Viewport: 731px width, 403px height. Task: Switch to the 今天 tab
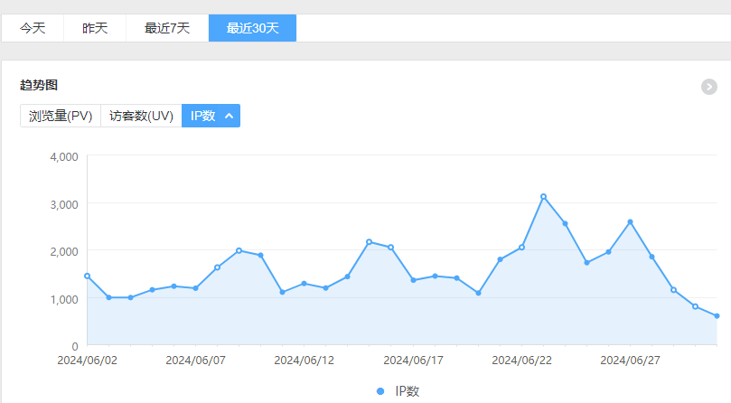(33, 28)
